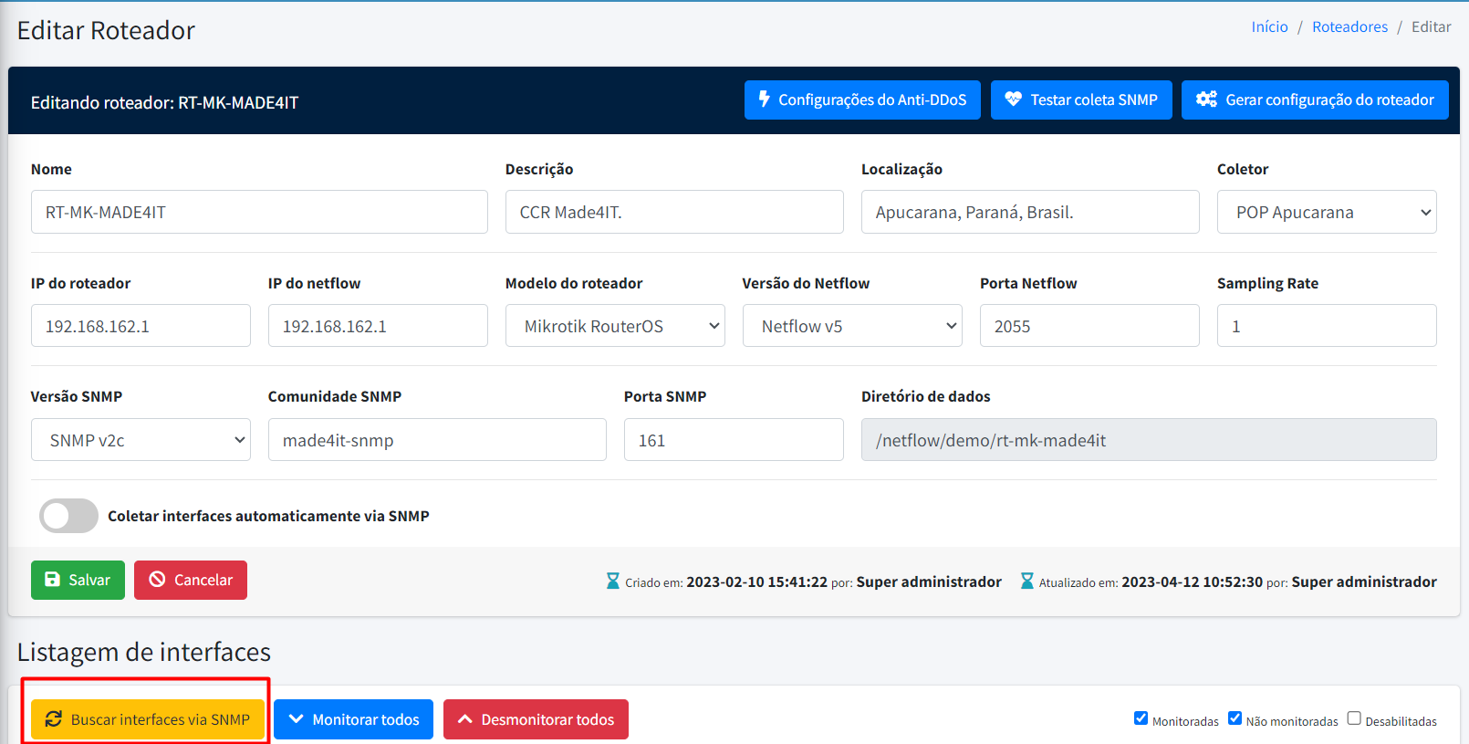
Task: Check the Desabilitadas checkbox
Action: pos(1354,718)
